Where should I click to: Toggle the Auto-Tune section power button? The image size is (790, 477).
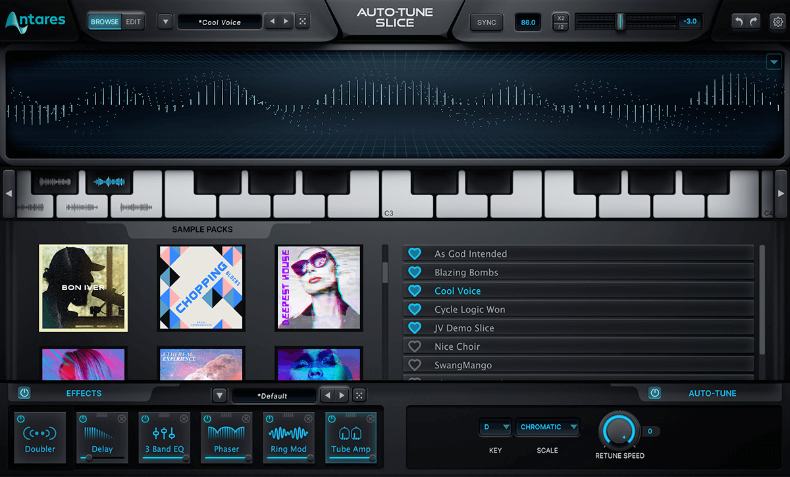coord(655,393)
